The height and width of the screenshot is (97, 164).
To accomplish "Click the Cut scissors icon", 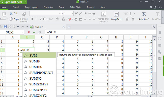I will point(11,13).
